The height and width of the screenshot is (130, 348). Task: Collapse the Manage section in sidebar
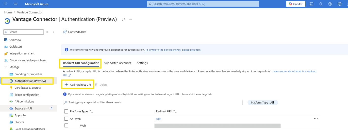tap(6, 67)
